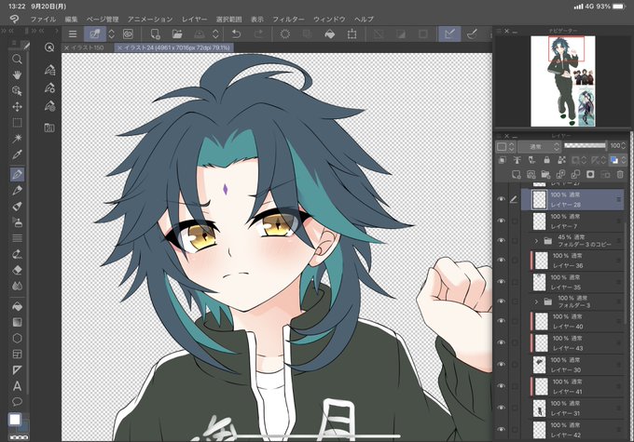This screenshot has width=634, height=442.
Task: Hide layer レイヤー 7 via eye icon
Action: [502, 221]
